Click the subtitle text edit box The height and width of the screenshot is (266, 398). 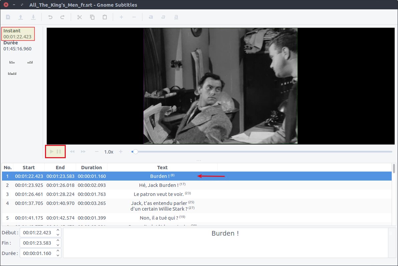[x=226, y=243]
